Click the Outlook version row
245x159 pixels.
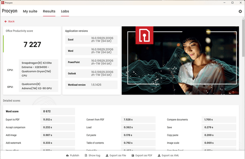[x=91, y=74]
